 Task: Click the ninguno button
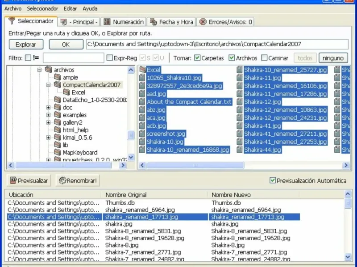[x=333, y=58]
